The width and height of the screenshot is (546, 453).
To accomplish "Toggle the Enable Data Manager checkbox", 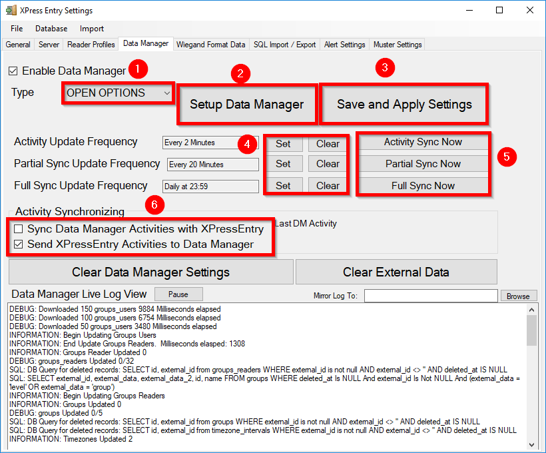I will pyautogui.click(x=13, y=71).
